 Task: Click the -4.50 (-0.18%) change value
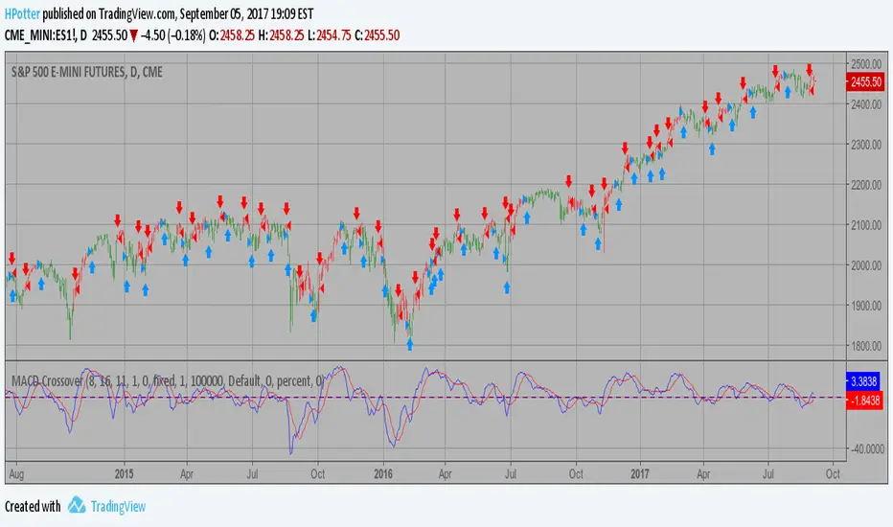tap(173, 35)
